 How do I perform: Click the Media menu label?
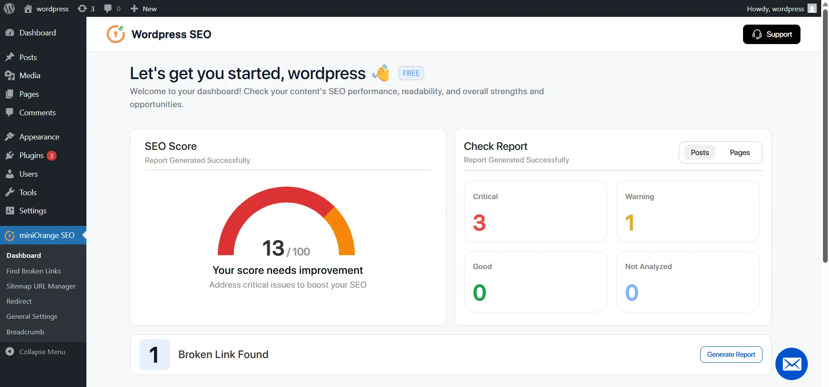coord(30,76)
